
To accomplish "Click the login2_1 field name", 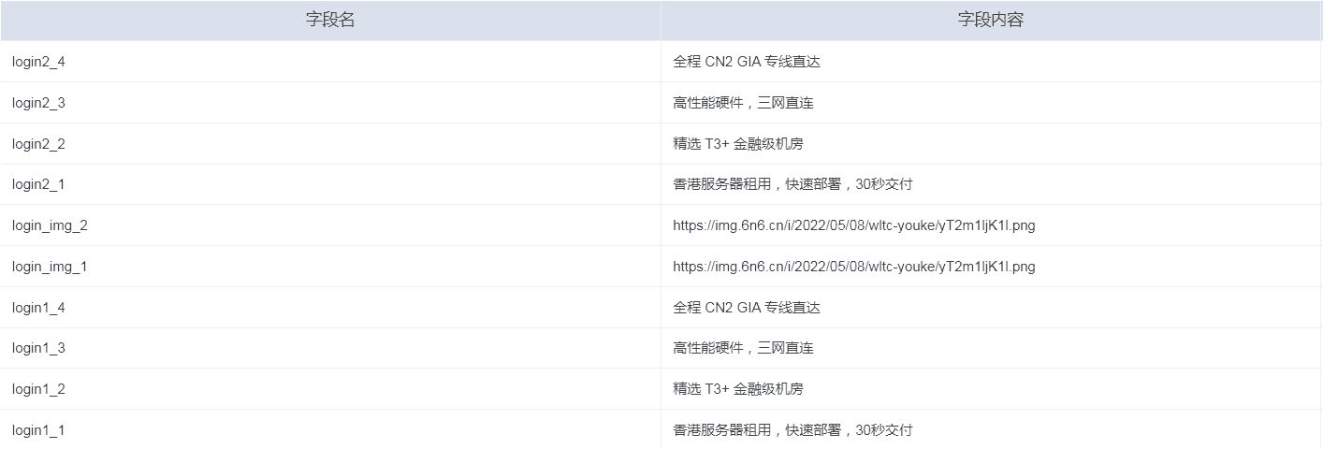I will coord(38,184).
